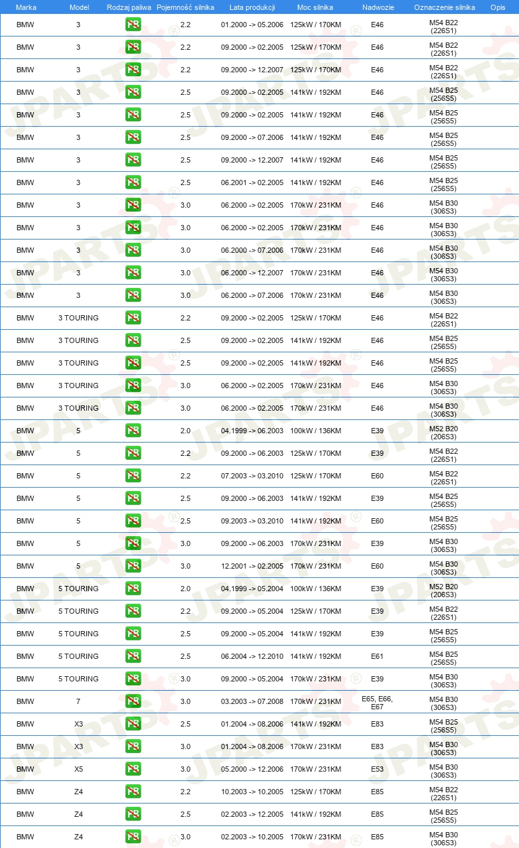Click fuel icon in BMW 5 2.2 E60 row
Image resolution: width=519 pixels, height=848 pixels.
pyautogui.click(x=133, y=476)
